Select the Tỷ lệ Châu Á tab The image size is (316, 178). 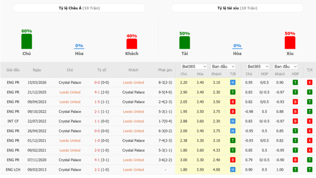pyautogui.click(x=79, y=8)
